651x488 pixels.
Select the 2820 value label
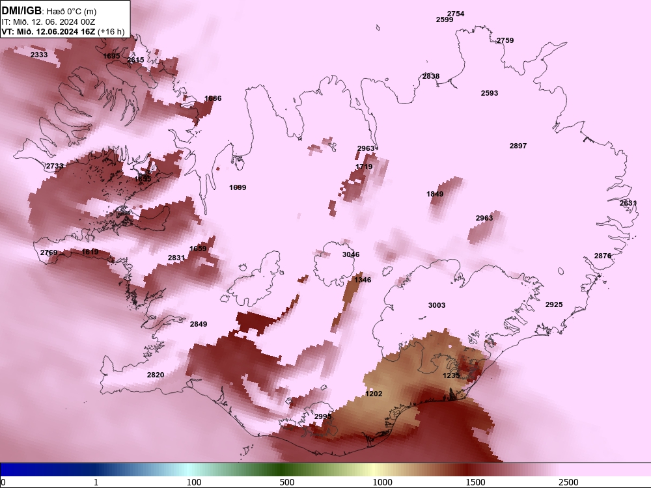pyautogui.click(x=156, y=375)
